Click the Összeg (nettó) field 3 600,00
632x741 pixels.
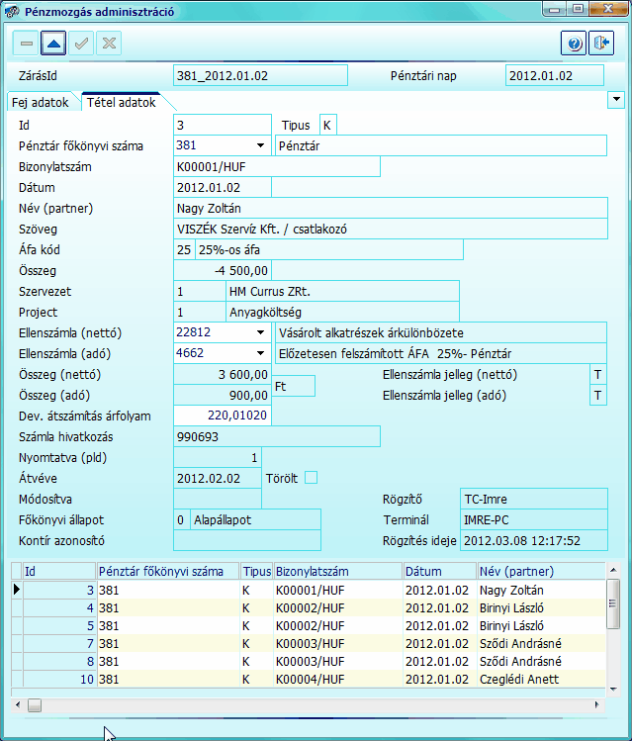pos(223,375)
